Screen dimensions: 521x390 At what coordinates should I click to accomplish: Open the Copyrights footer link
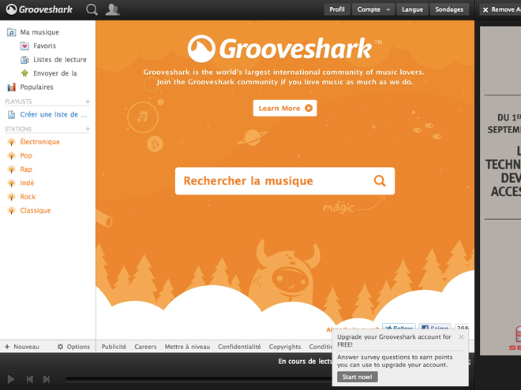285,347
